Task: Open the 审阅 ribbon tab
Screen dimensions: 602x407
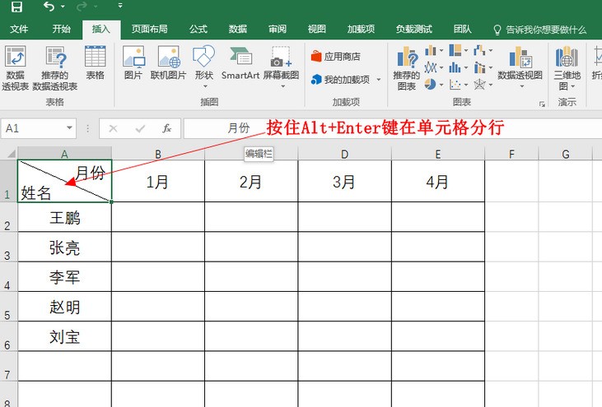Action: (278, 29)
